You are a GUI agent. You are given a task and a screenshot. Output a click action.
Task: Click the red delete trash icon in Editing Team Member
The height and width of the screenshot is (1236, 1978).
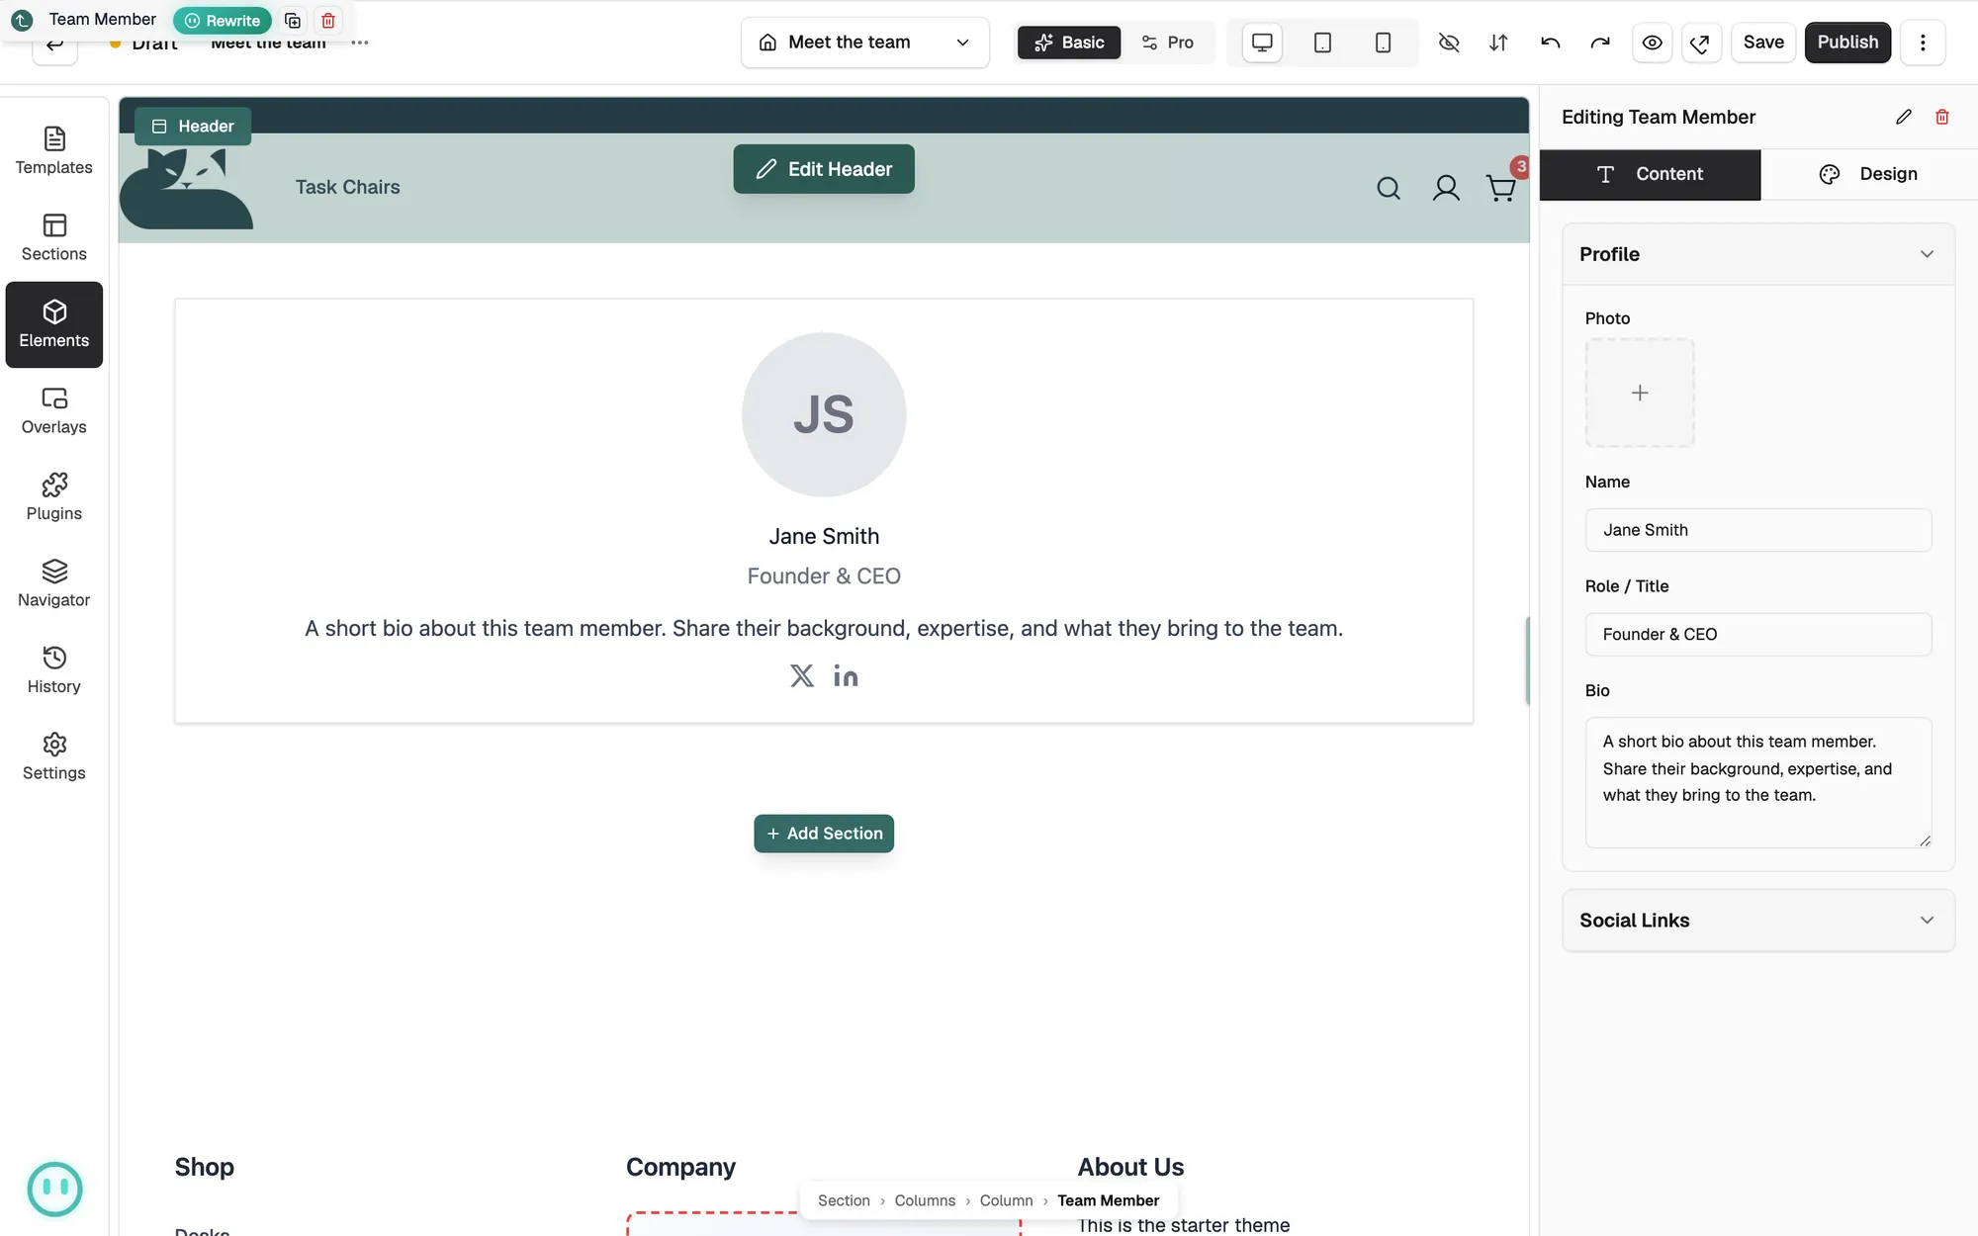pyautogui.click(x=1941, y=117)
